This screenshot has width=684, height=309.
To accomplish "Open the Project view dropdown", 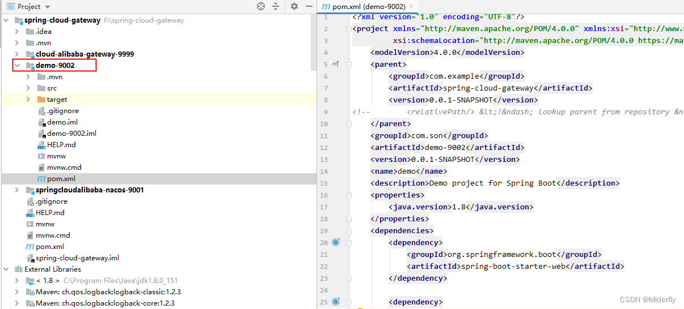I will (47, 7).
